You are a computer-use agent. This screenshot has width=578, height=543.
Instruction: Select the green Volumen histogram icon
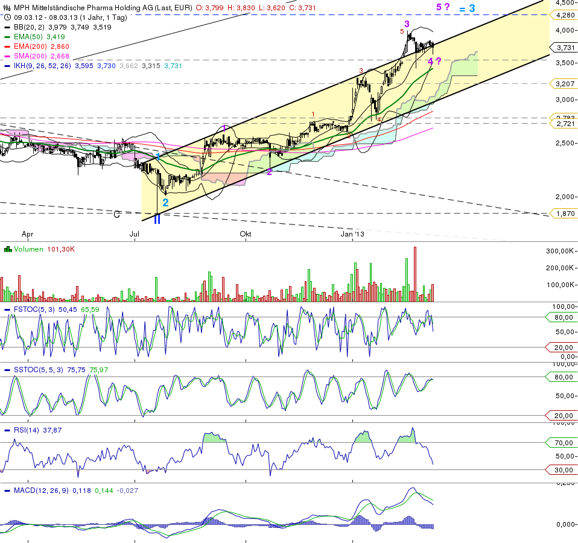tap(7, 248)
